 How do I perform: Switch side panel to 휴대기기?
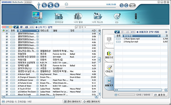(109, 83)
